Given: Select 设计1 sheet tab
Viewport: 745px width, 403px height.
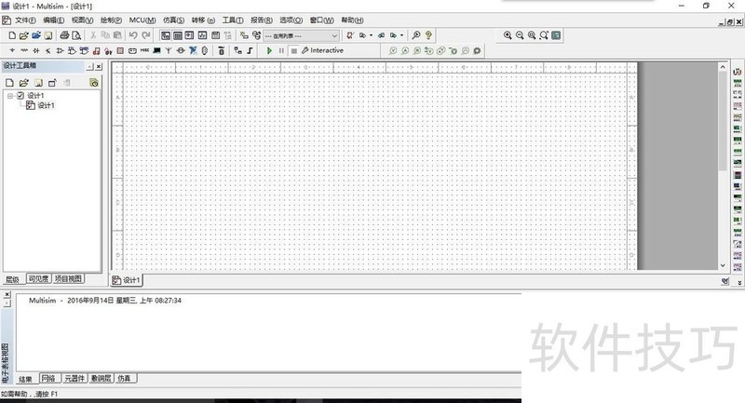Looking at the screenshot, I should [x=127, y=280].
